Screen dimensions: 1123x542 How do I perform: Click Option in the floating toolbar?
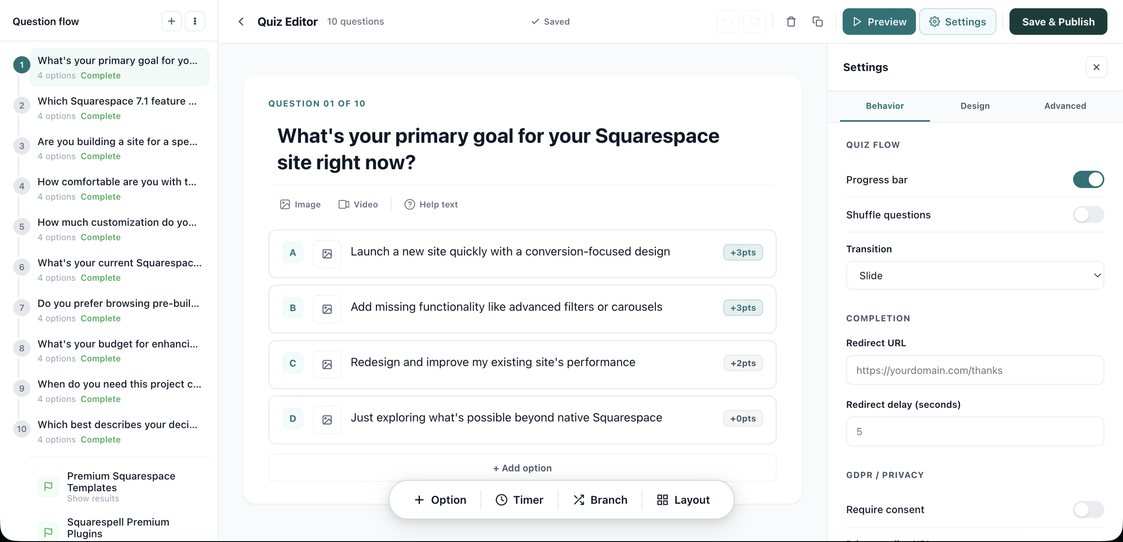click(x=440, y=500)
